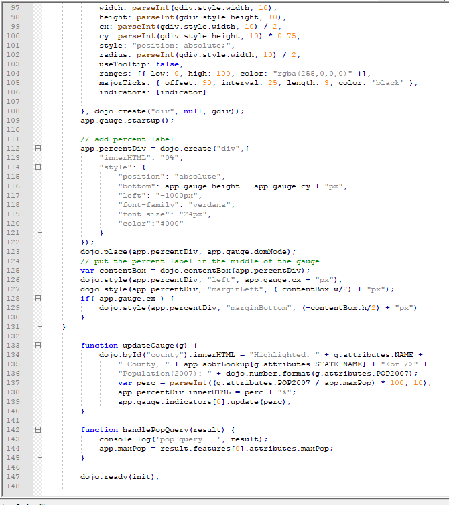Select line number 147 in the margin
The image size is (449, 505).
pyautogui.click(x=13, y=477)
